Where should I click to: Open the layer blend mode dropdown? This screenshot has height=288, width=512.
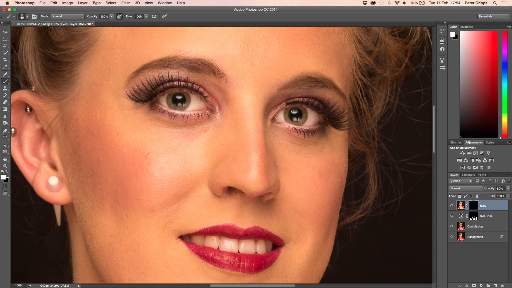pos(466,189)
